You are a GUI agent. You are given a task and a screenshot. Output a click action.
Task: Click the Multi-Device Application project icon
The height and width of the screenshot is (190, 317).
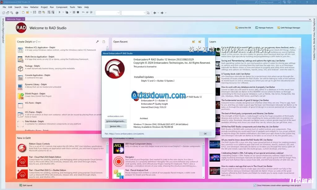(x=20, y=59)
